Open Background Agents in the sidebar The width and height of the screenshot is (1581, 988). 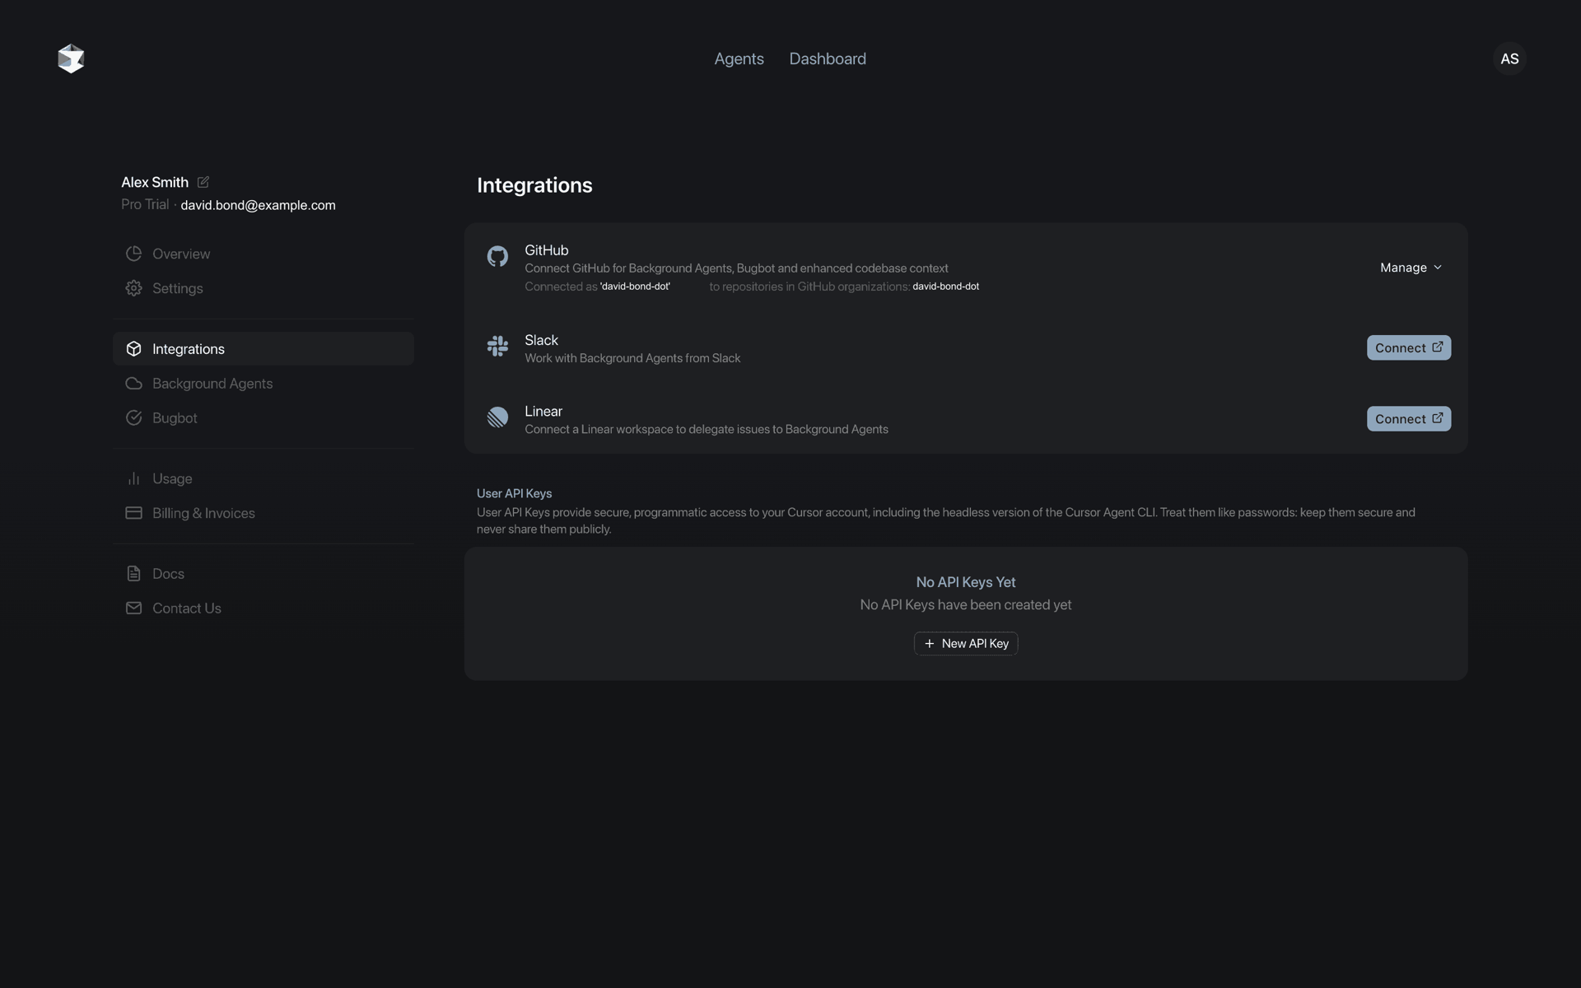point(263,384)
